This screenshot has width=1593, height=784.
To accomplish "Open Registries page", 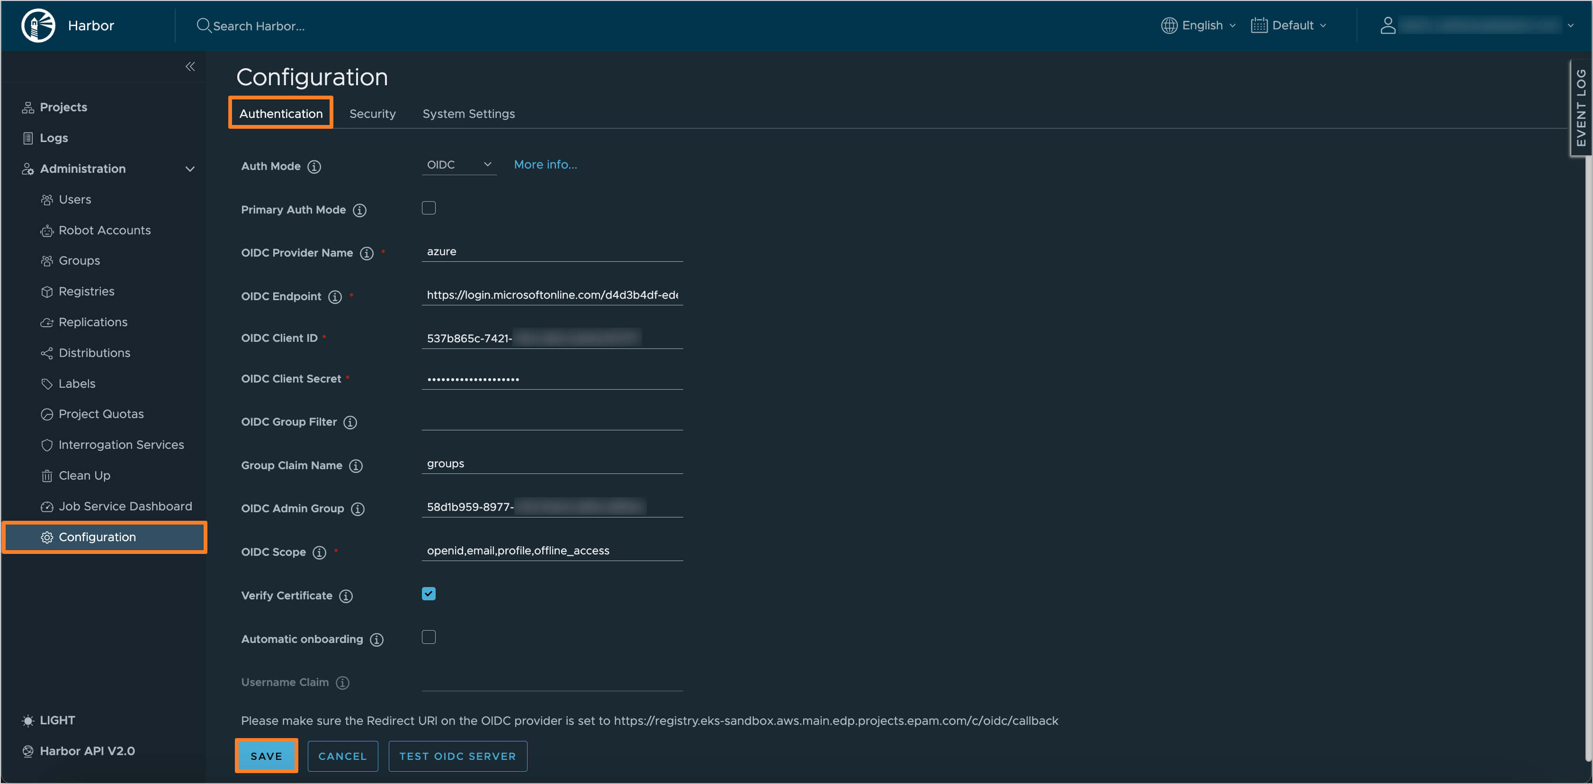I will click(x=87, y=291).
